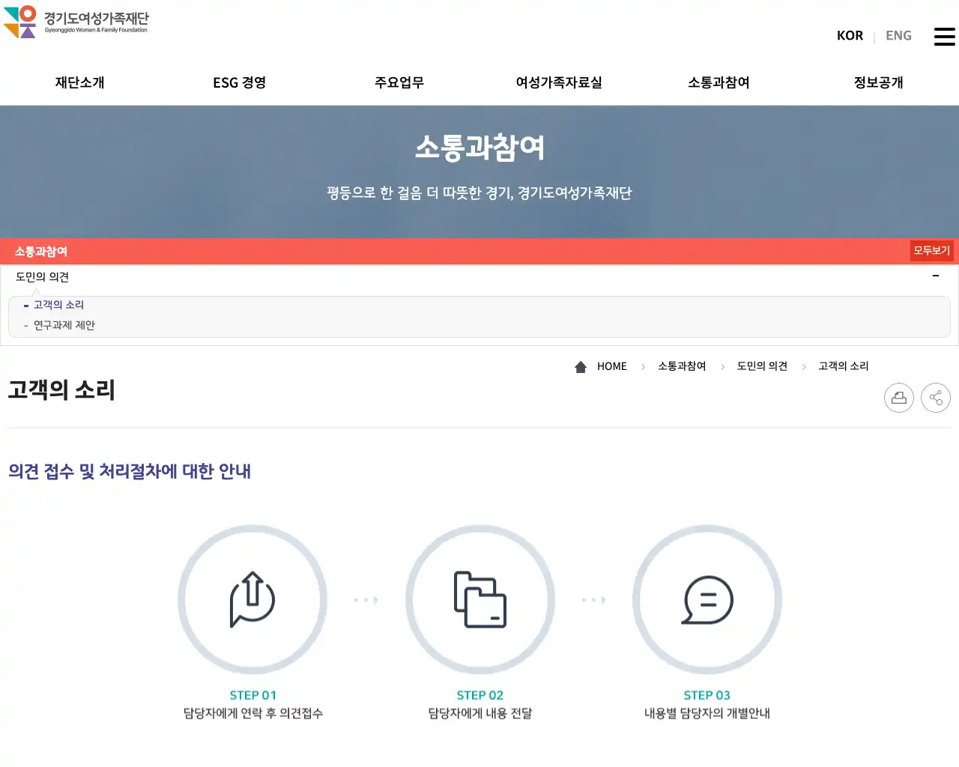Open the ESG 경영 menu
Viewport: 959px width, 767px height.
pos(240,82)
